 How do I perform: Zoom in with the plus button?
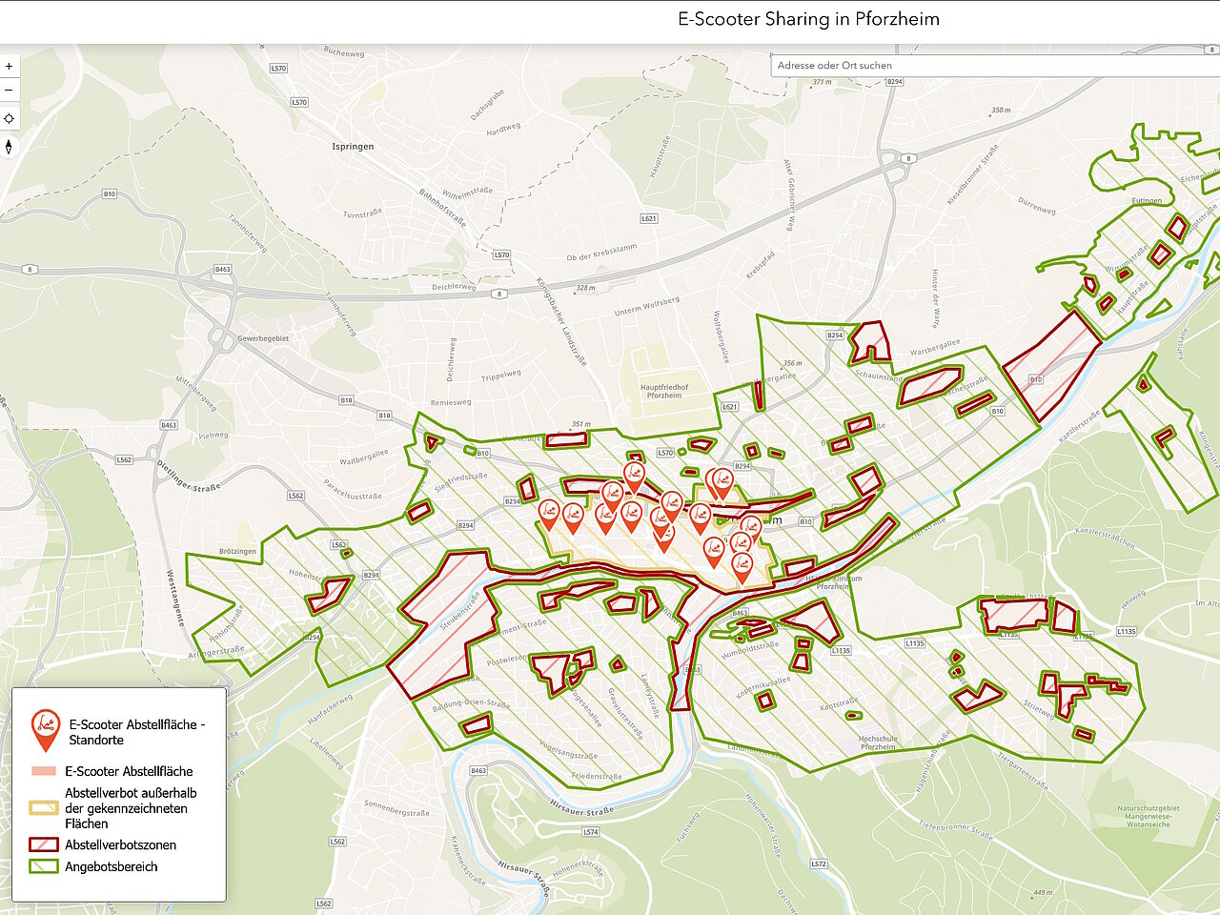click(x=10, y=67)
